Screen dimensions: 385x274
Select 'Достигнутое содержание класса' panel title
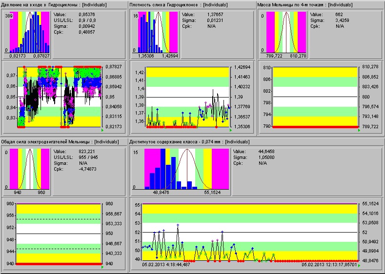(x=189, y=141)
